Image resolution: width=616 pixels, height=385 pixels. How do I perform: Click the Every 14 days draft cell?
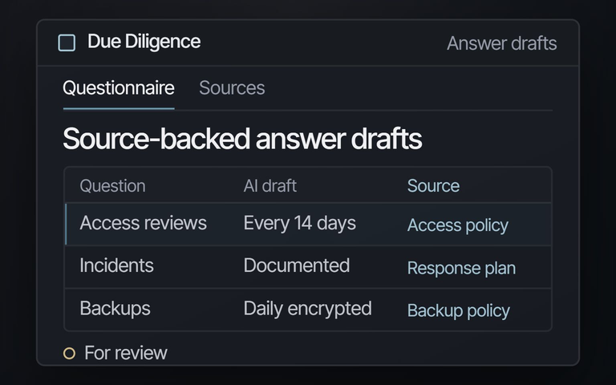pos(300,223)
